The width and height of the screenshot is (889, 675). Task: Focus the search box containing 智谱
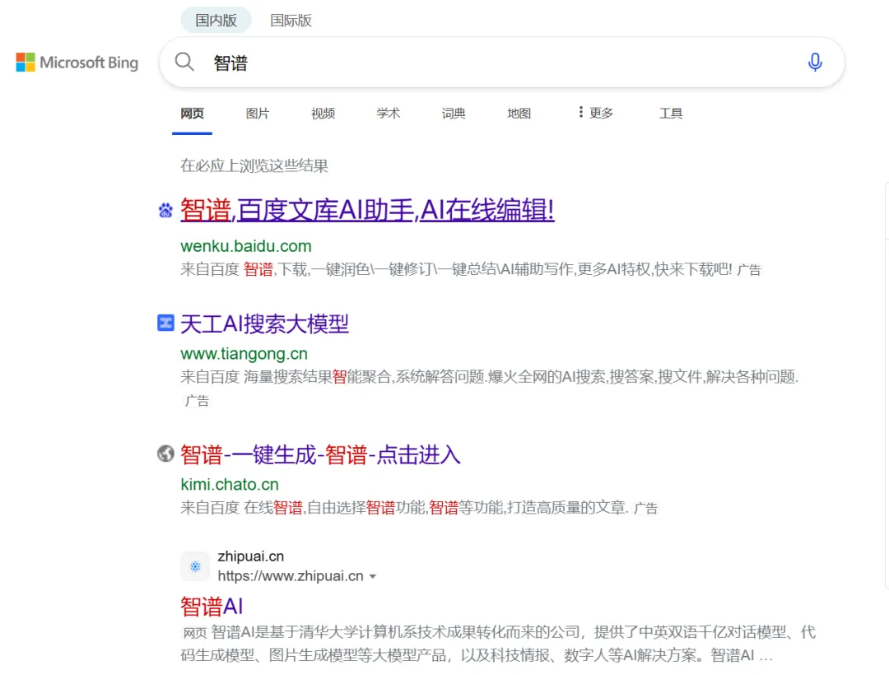click(x=502, y=63)
